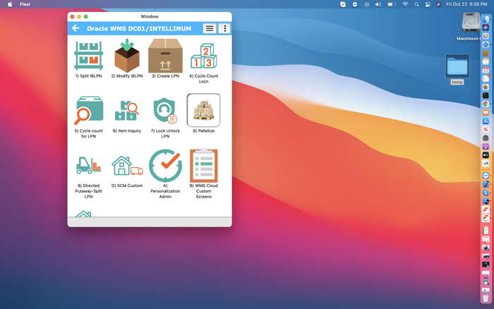This screenshot has height=309, width=494.
Task: Open News from the dock
Action: coord(486,129)
